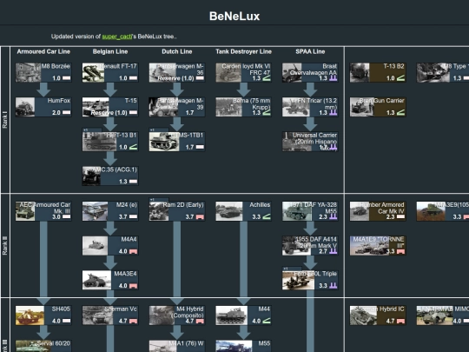The height and width of the screenshot is (352, 469).
Task: Select the Belma (75 mm Krupp) card
Action: point(244,107)
